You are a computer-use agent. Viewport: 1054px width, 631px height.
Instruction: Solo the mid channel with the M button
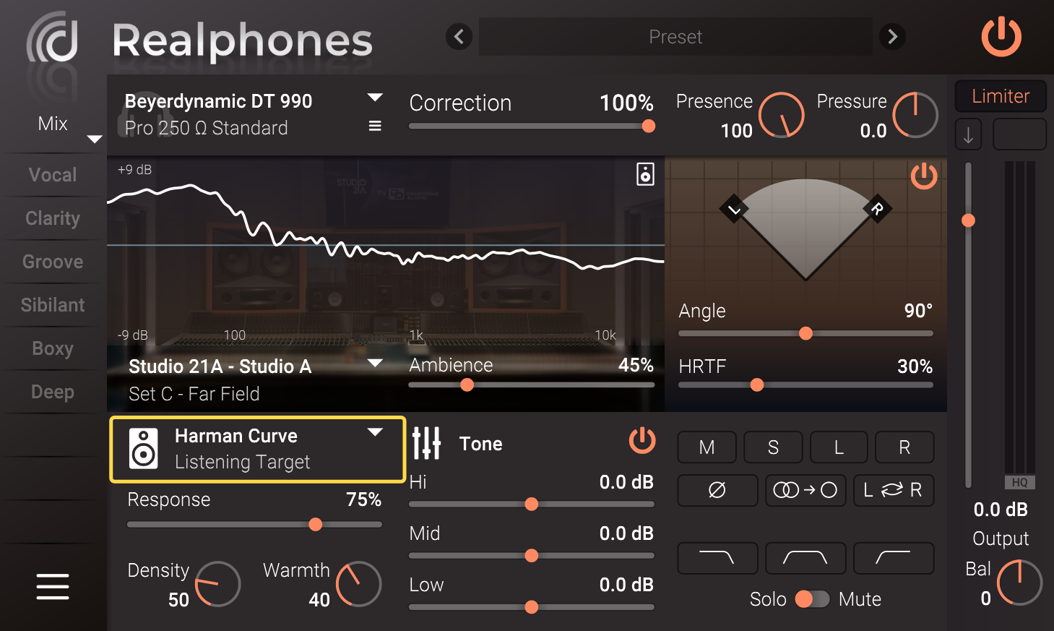[x=707, y=447]
